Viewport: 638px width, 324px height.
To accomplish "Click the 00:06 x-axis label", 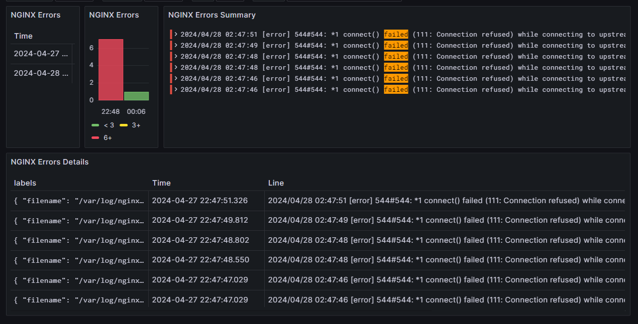I will [136, 111].
